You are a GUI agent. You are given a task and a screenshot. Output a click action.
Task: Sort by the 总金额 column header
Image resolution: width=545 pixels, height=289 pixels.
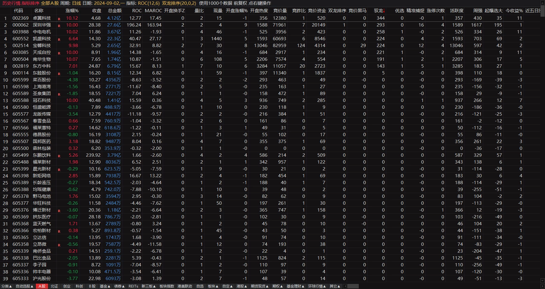pyautogui.click(x=115, y=11)
